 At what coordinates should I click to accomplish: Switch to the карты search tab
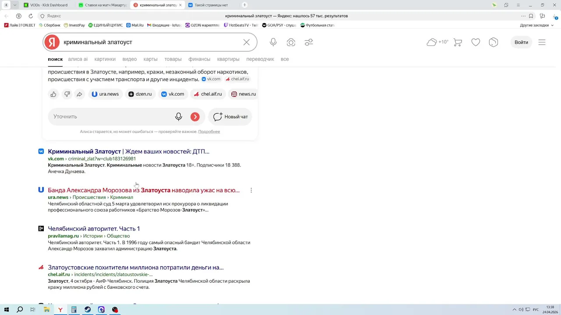(x=150, y=59)
